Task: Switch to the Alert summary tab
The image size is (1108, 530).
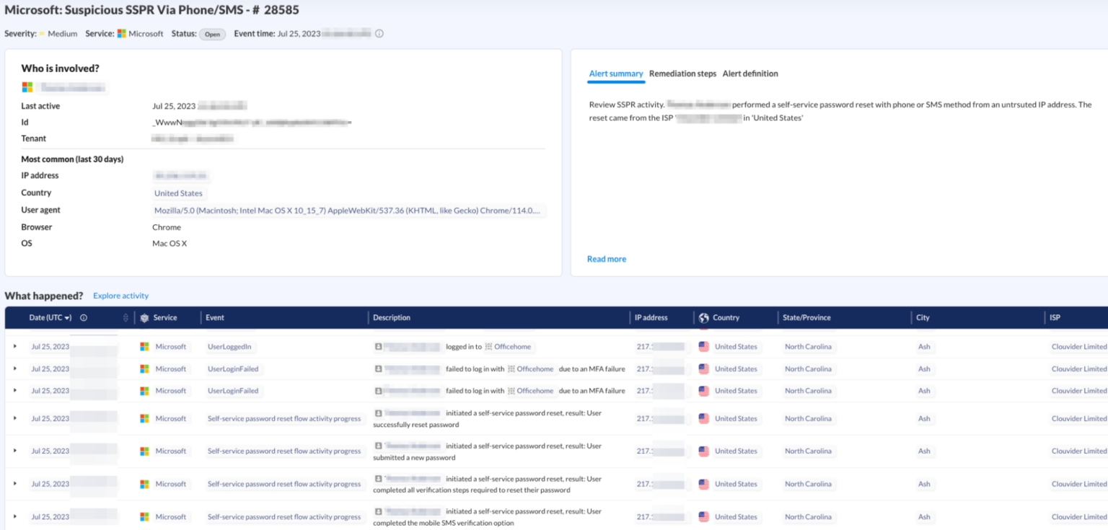Action: coord(616,74)
